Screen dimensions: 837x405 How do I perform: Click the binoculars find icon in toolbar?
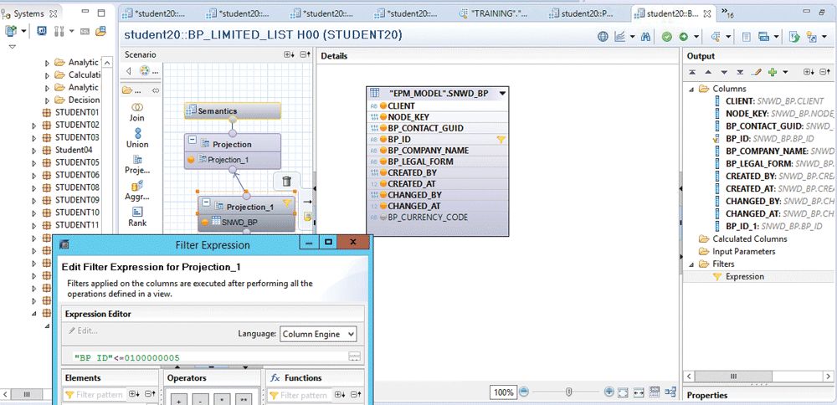(x=644, y=37)
